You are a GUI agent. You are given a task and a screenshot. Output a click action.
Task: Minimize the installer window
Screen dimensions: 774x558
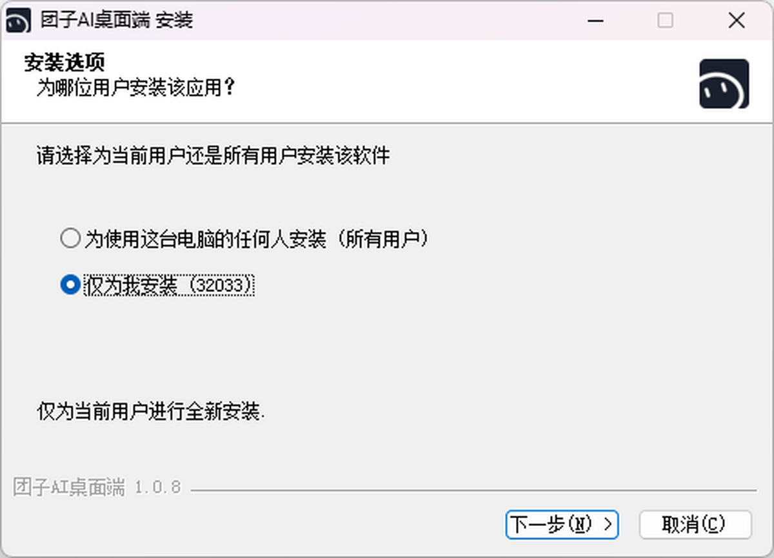(x=597, y=21)
